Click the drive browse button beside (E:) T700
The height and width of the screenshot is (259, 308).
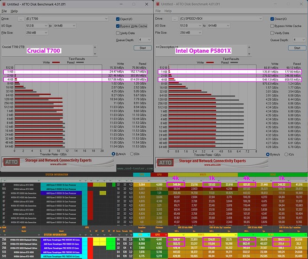click(21, 19)
